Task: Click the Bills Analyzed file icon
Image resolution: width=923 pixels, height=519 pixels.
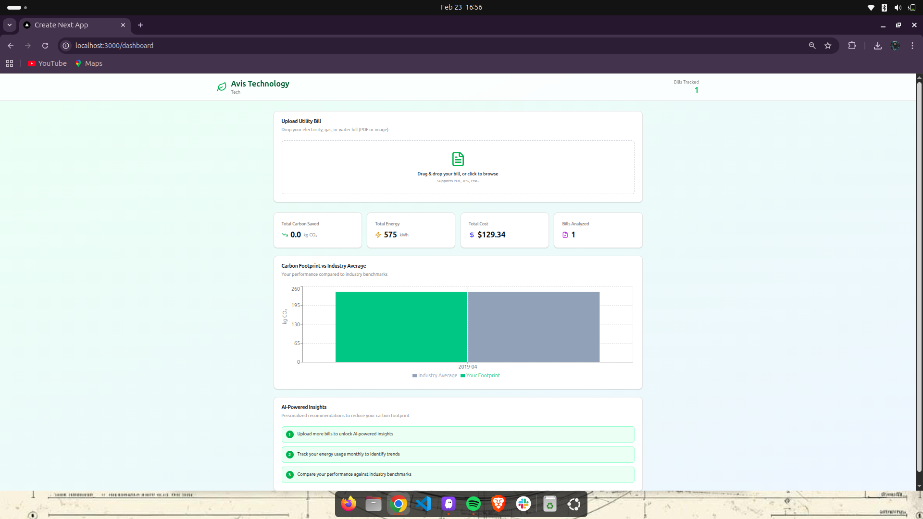Action: coord(565,235)
